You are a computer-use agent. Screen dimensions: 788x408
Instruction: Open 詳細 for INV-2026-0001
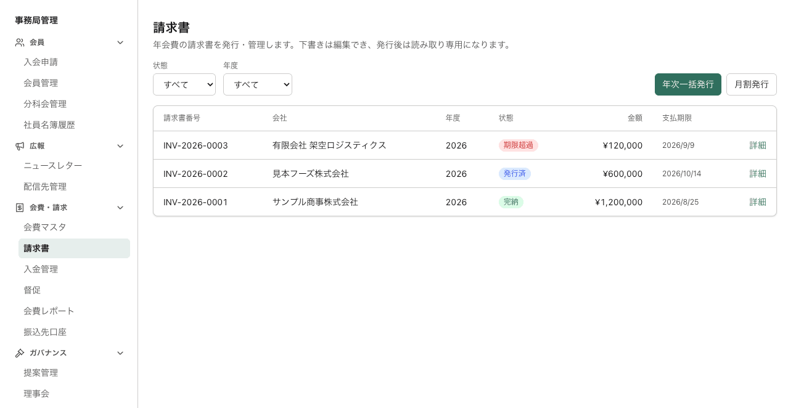(x=758, y=202)
